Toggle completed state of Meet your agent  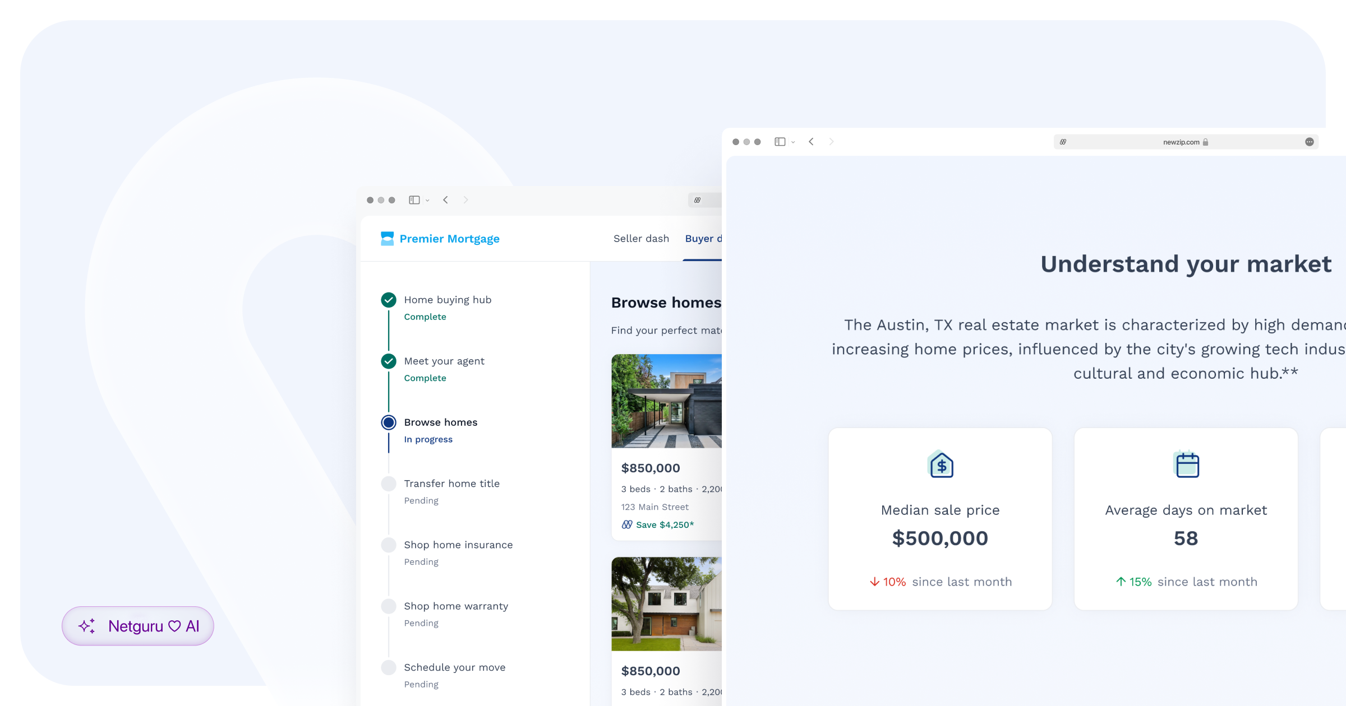pyautogui.click(x=388, y=360)
